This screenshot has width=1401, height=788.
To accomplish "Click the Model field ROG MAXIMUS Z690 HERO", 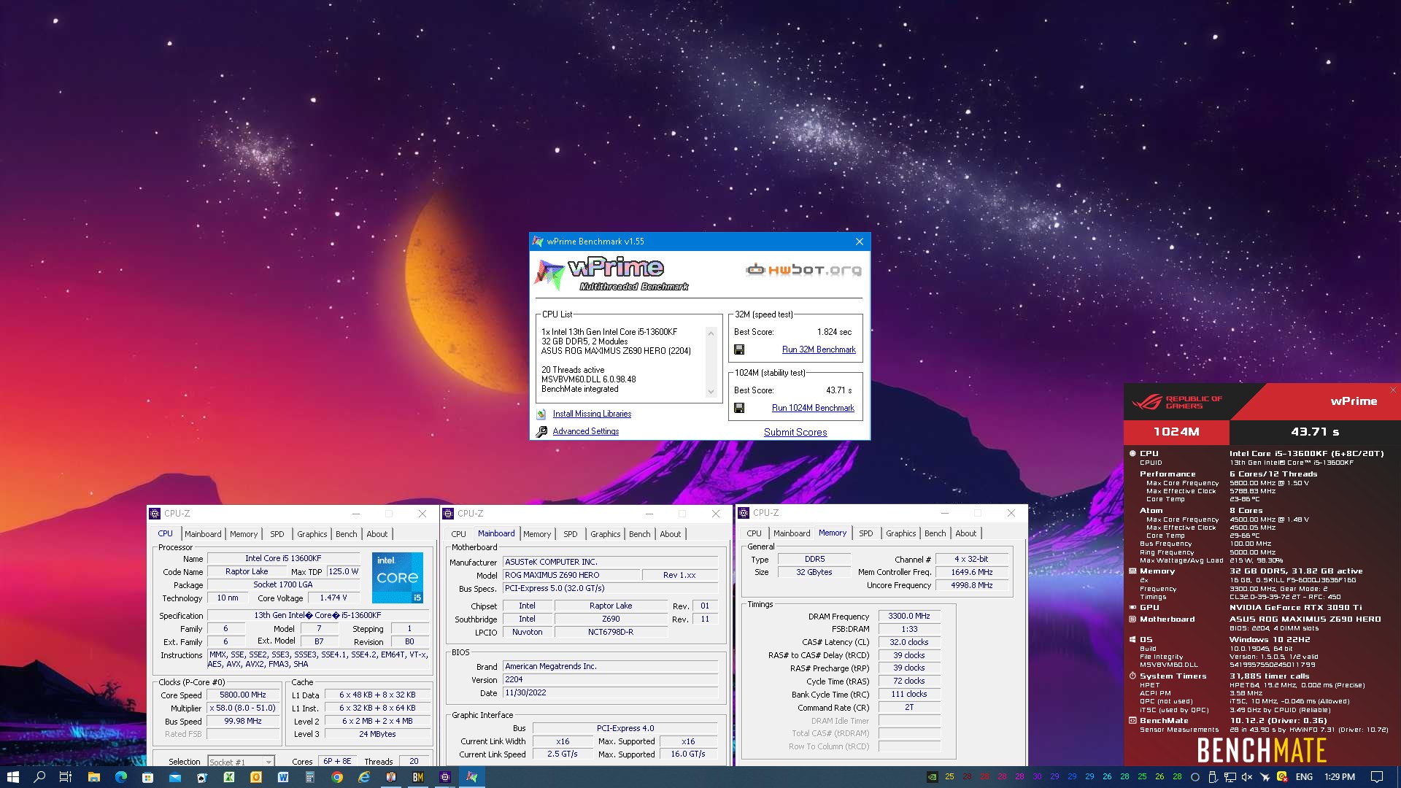I will pos(571,575).
